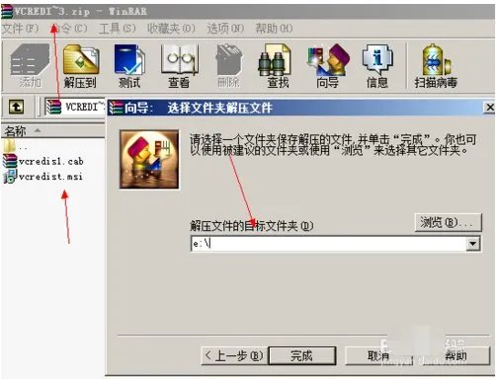This screenshot has width=496, height=379.
Task: Click the WinRAR title bar app icon
Action: click(x=7, y=11)
